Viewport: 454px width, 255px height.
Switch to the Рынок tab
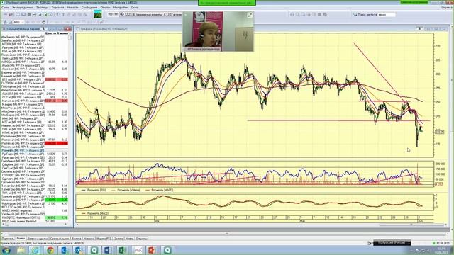(21, 239)
